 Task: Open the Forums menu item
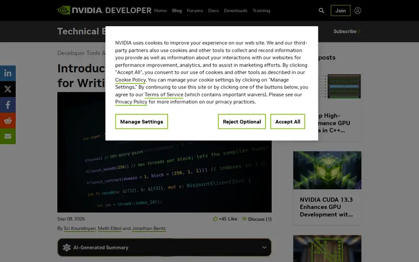[195, 10]
